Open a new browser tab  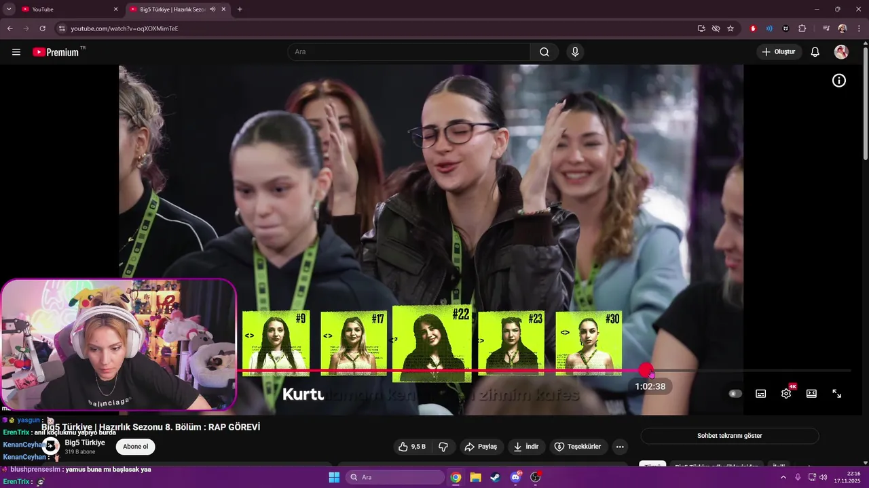240,9
